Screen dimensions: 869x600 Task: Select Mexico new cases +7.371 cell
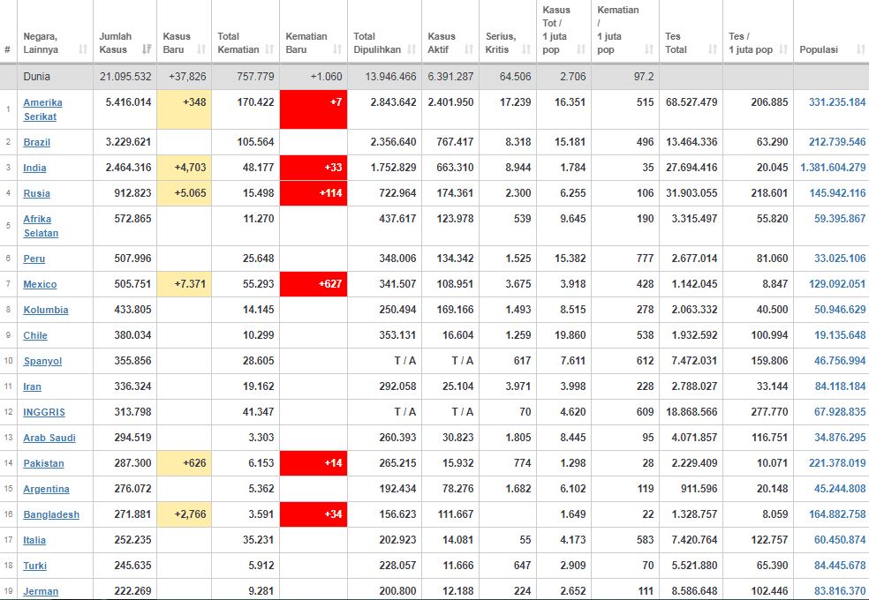184,284
